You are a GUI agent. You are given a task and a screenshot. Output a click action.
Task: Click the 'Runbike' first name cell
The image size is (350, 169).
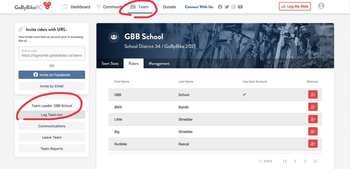[x=121, y=144]
